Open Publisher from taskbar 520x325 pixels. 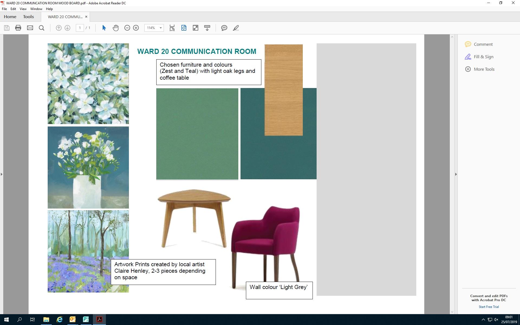tap(86, 320)
